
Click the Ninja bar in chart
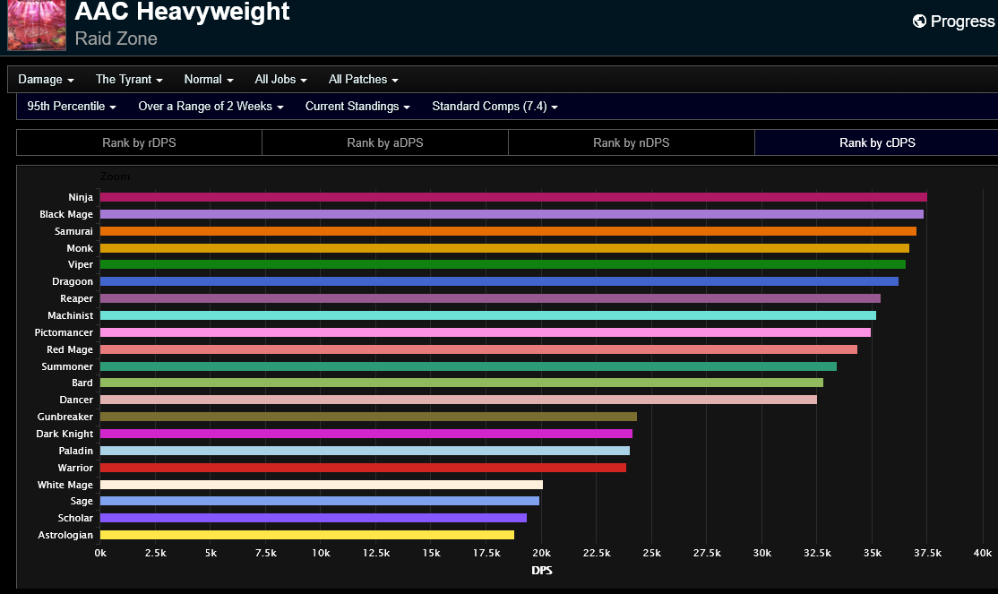pyautogui.click(x=513, y=197)
